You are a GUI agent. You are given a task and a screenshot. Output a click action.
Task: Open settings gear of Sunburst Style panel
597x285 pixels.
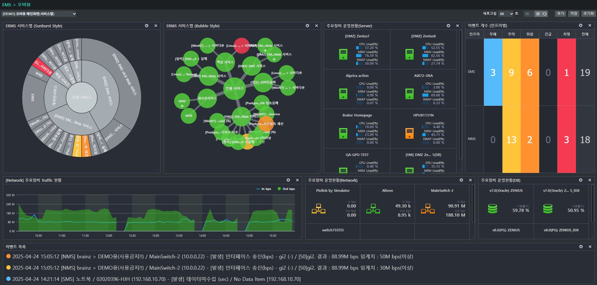[147, 26]
